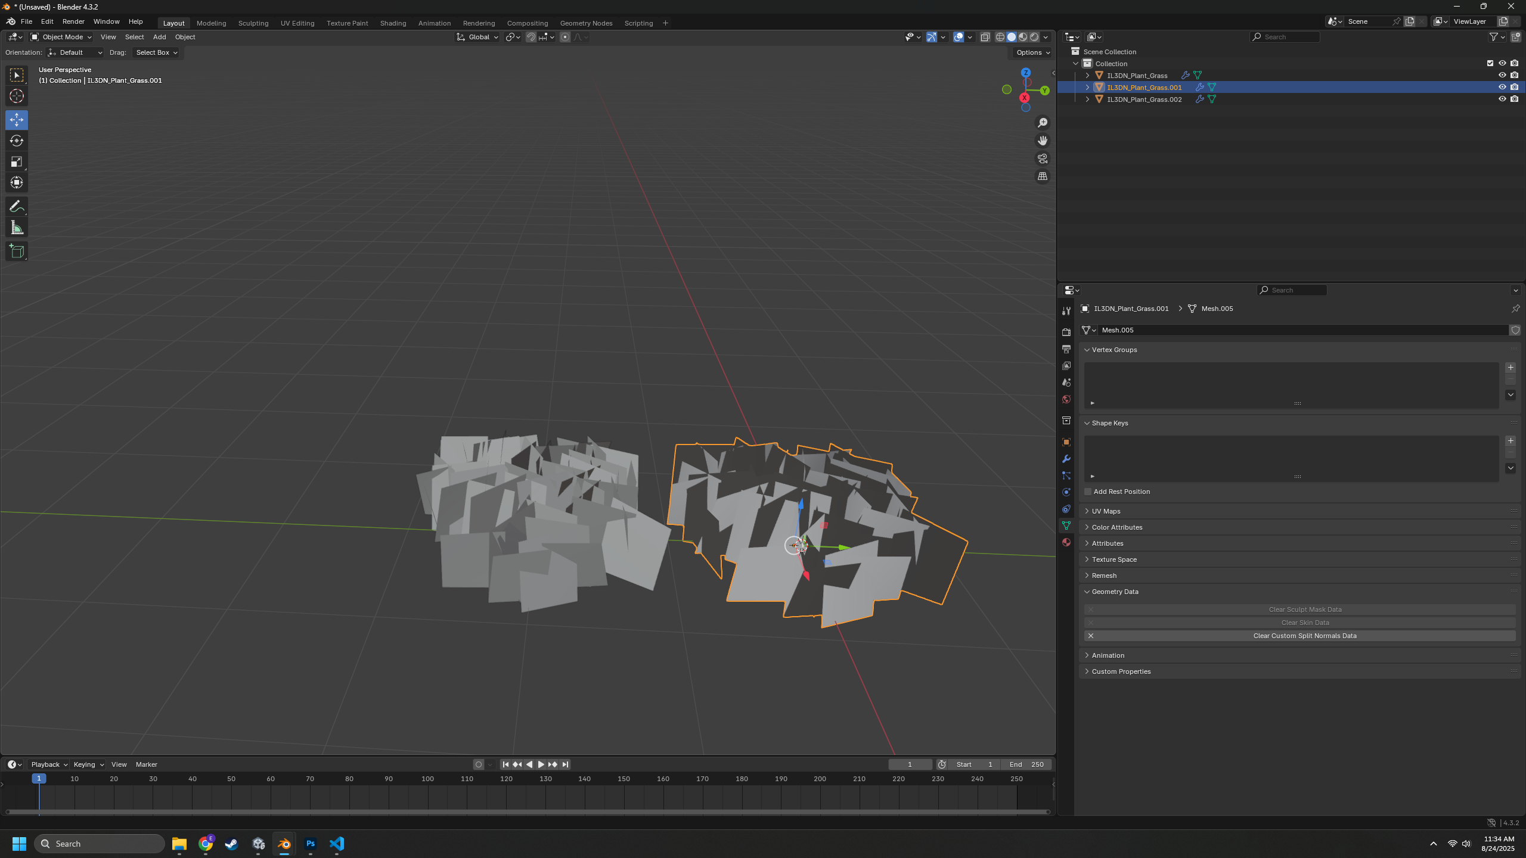The height and width of the screenshot is (858, 1526).
Task: Switch perspective/orthographic grid icon
Action: tap(1043, 176)
